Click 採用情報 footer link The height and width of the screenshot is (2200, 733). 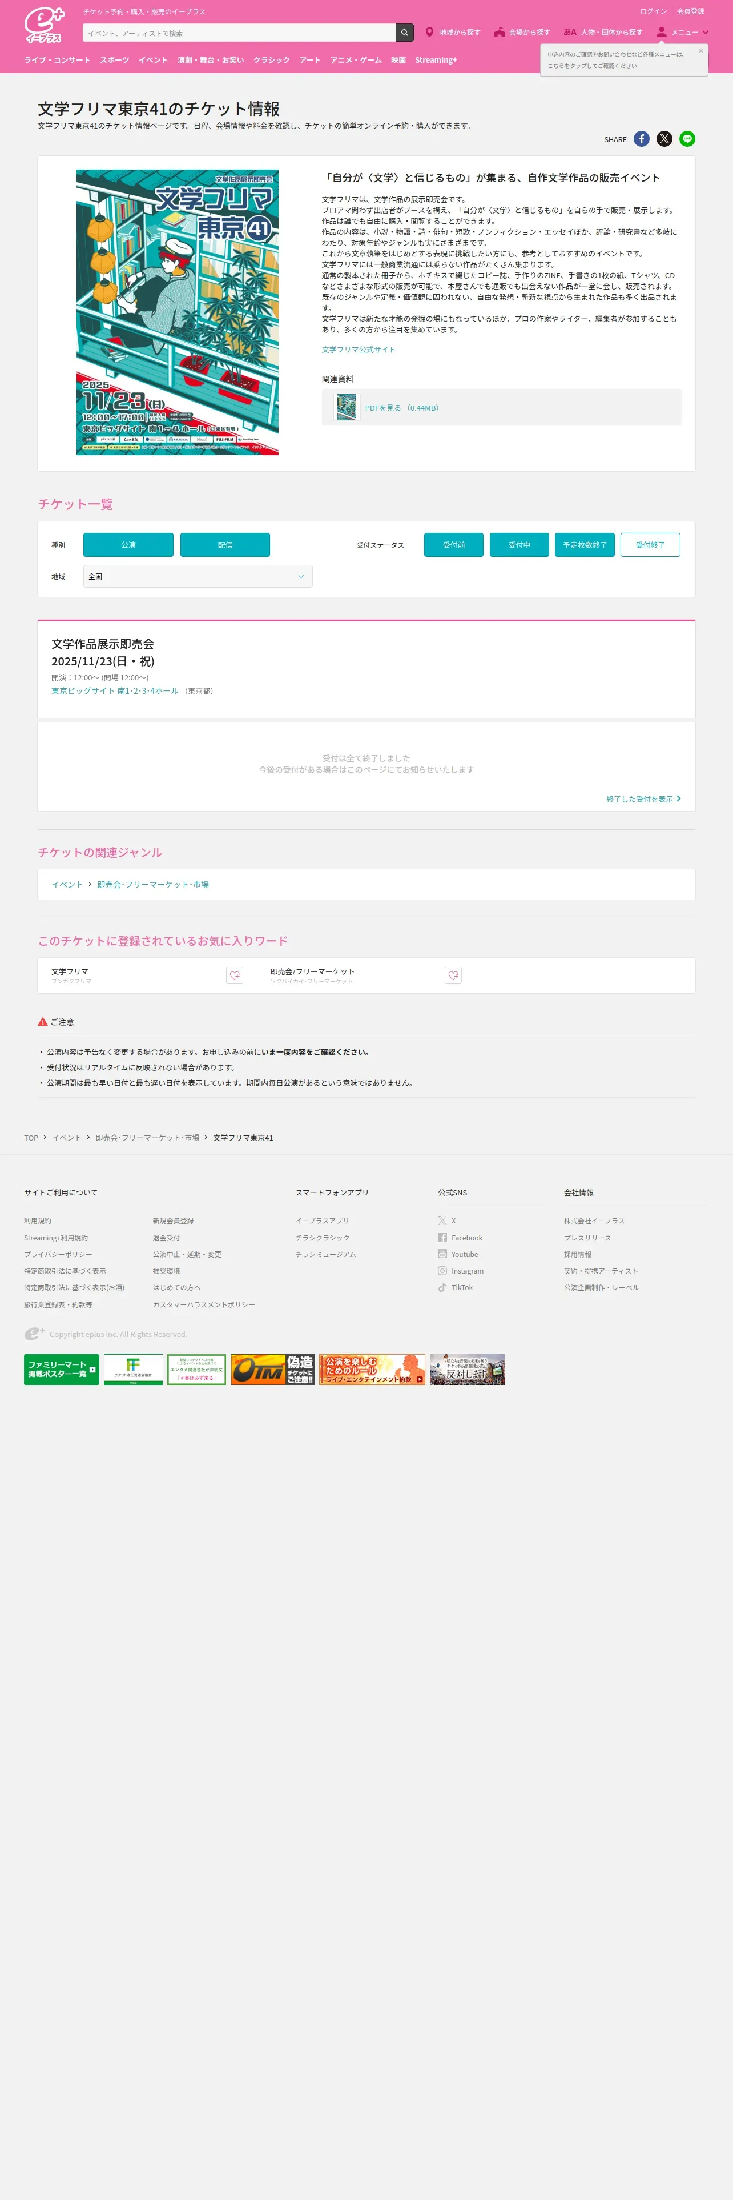click(x=578, y=1254)
